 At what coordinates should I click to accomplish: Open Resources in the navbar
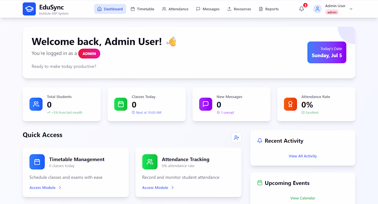(239, 9)
